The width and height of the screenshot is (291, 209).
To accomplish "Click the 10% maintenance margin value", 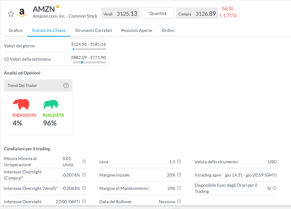I will pyautogui.click(x=171, y=189).
